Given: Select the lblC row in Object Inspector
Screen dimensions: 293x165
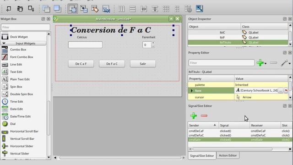Looking at the screenshot, I should [238, 33].
